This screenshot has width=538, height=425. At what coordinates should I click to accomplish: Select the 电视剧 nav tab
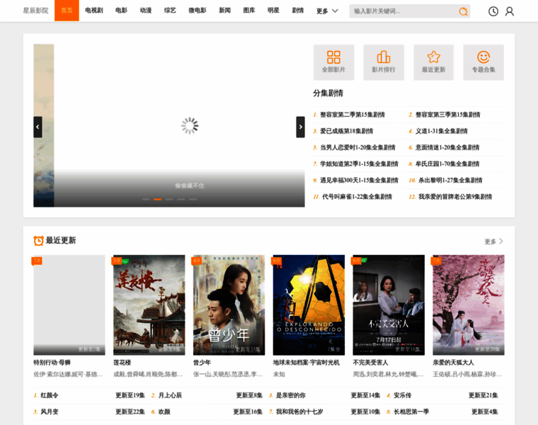[94, 11]
